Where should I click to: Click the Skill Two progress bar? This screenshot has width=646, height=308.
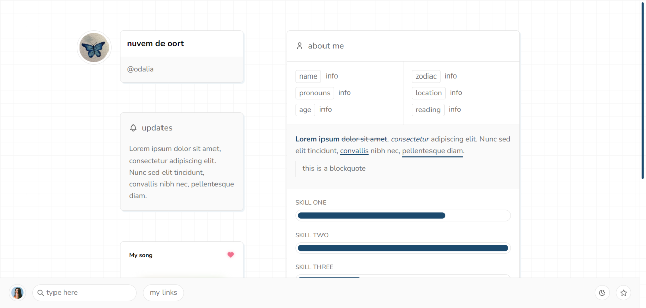pos(403,248)
